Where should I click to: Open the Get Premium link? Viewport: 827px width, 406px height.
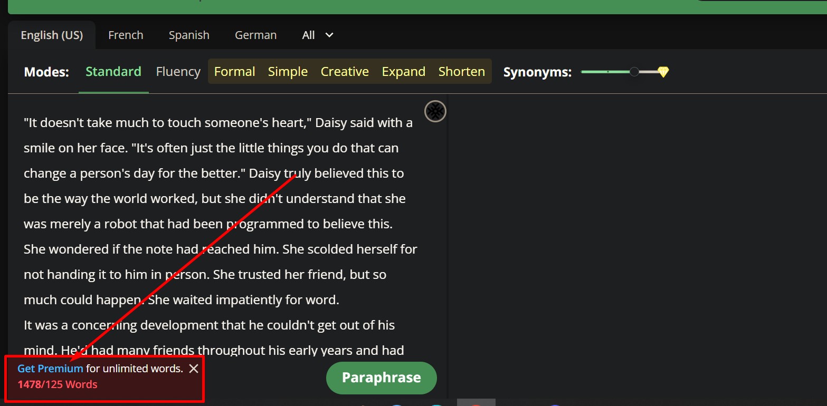click(50, 368)
